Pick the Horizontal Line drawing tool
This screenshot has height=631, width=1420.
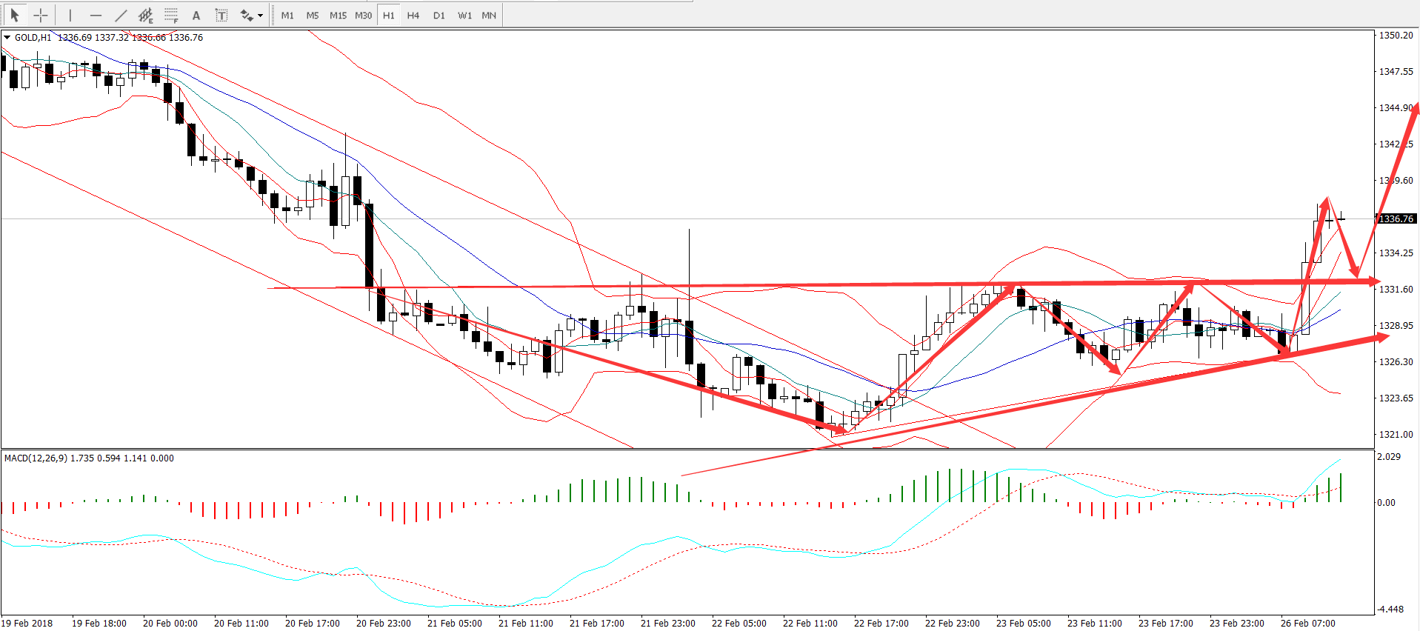[x=96, y=15]
